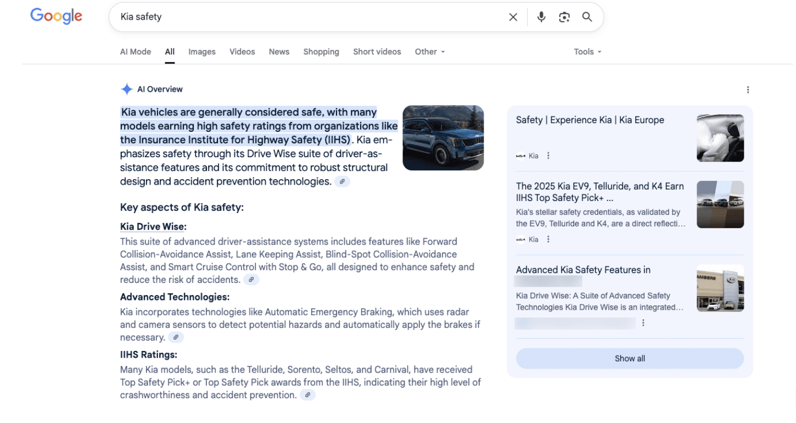Expand the Tools dropdown
Image resolution: width=796 pixels, height=423 pixels.
click(x=587, y=52)
